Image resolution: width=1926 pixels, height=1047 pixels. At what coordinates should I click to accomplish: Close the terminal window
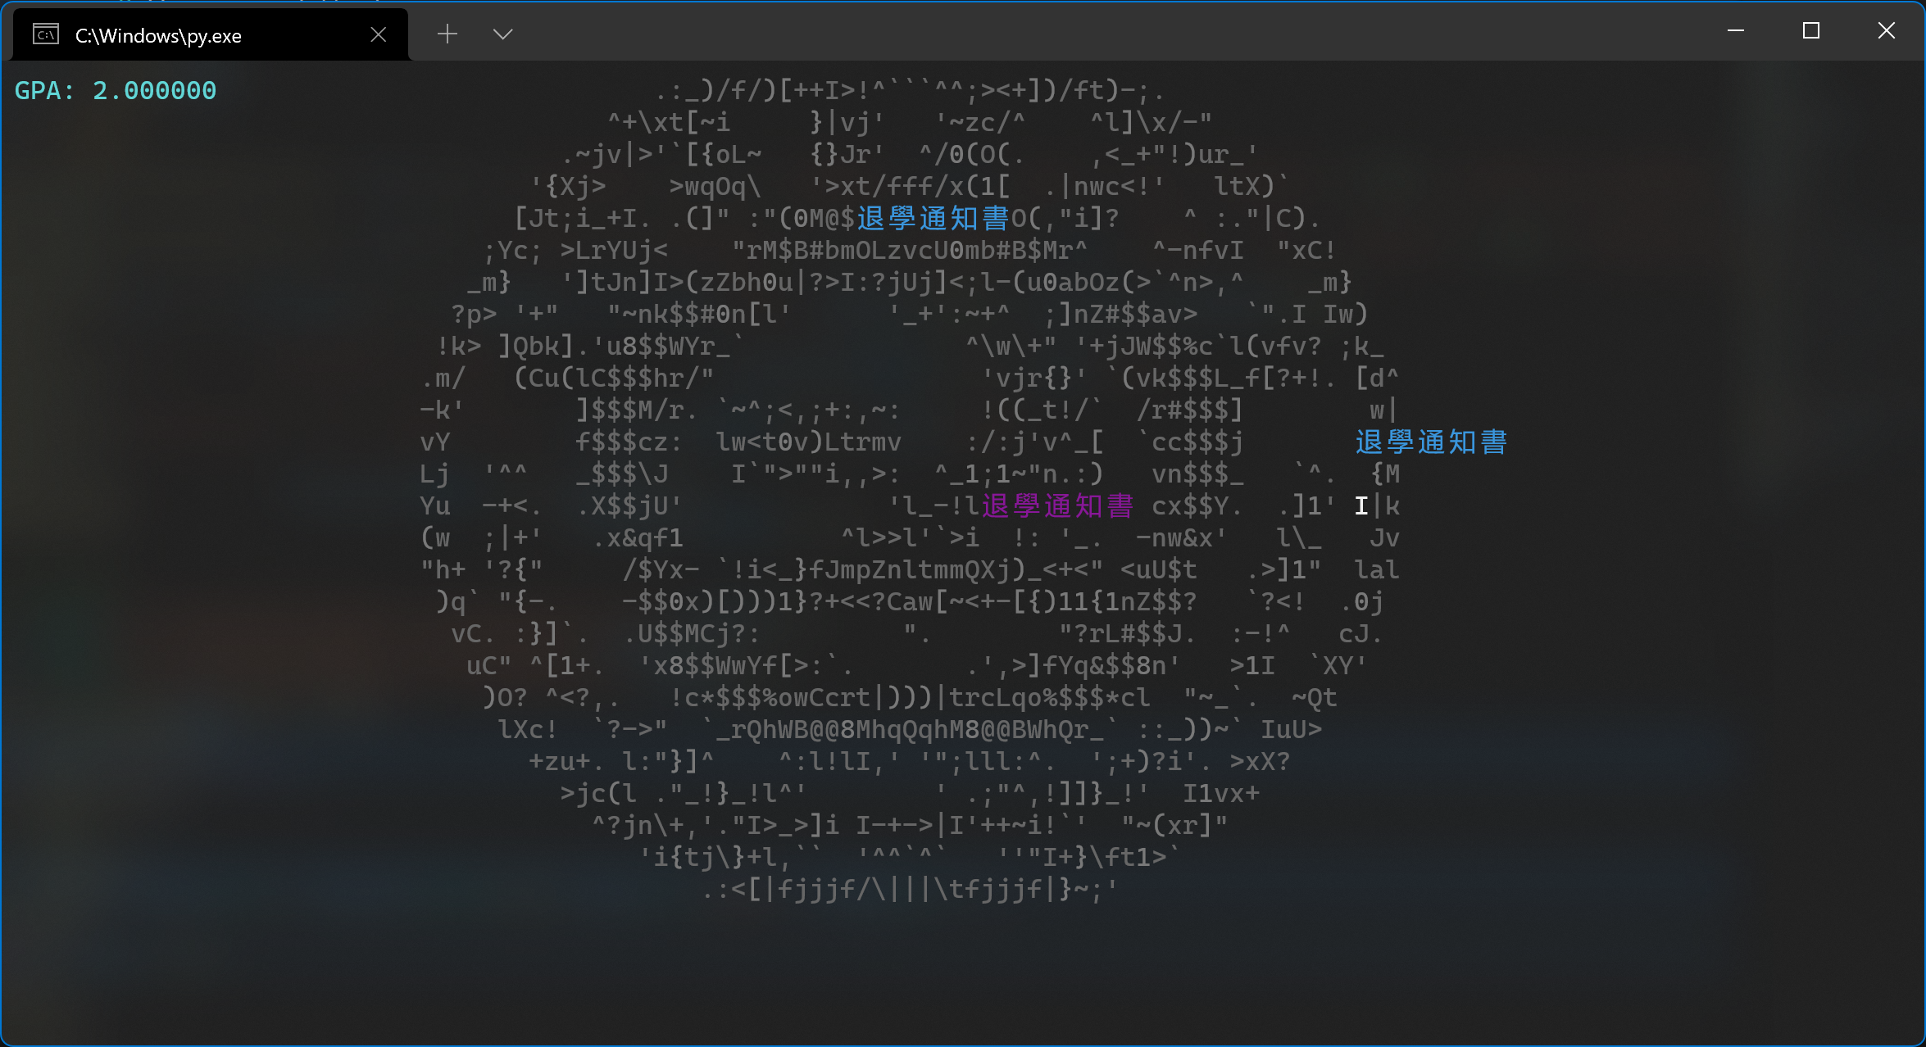pyautogui.click(x=1886, y=31)
